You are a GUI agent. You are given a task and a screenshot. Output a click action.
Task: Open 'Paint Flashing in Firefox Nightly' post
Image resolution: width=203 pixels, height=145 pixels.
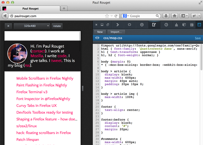42,85
